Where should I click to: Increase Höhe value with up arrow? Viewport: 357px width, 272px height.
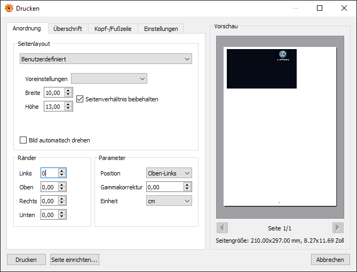pyautogui.click(x=68, y=104)
